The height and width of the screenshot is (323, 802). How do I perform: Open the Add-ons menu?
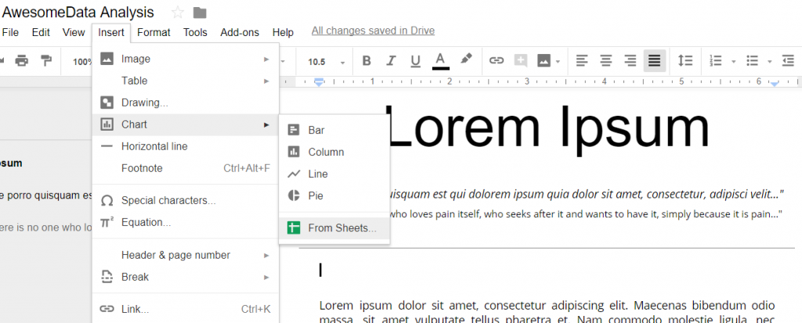pyautogui.click(x=240, y=33)
